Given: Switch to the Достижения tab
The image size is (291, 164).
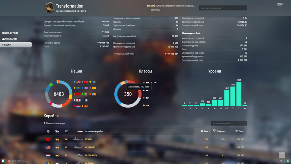Looking at the screenshot, I should pyautogui.click(x=9, y=39).
